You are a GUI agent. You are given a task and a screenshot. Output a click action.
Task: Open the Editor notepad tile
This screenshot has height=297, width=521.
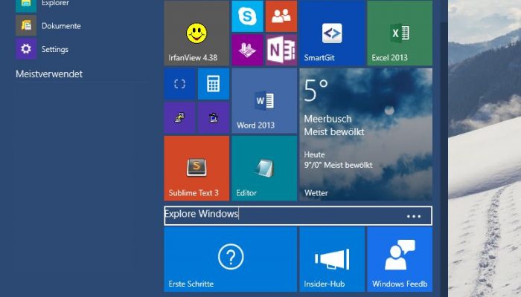pos(264,168)
